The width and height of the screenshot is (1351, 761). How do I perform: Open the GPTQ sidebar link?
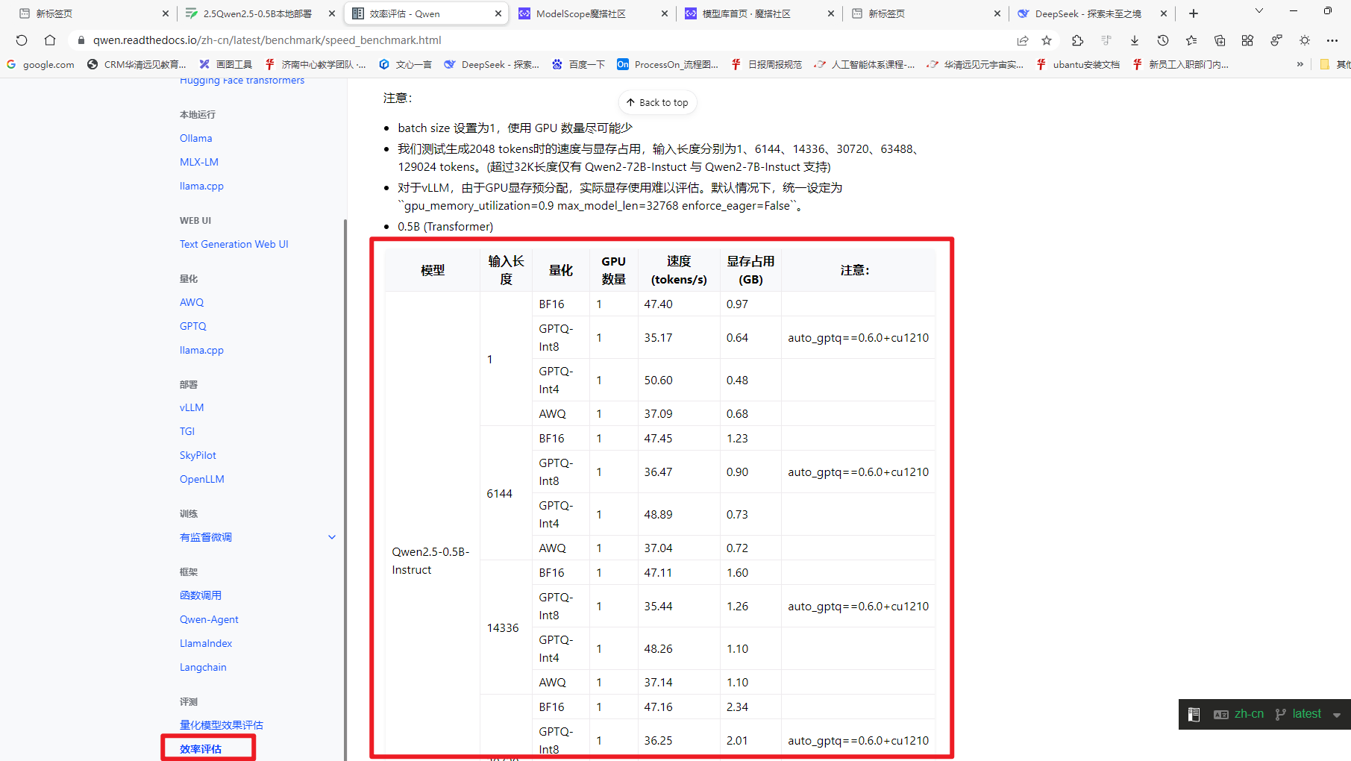193,326
